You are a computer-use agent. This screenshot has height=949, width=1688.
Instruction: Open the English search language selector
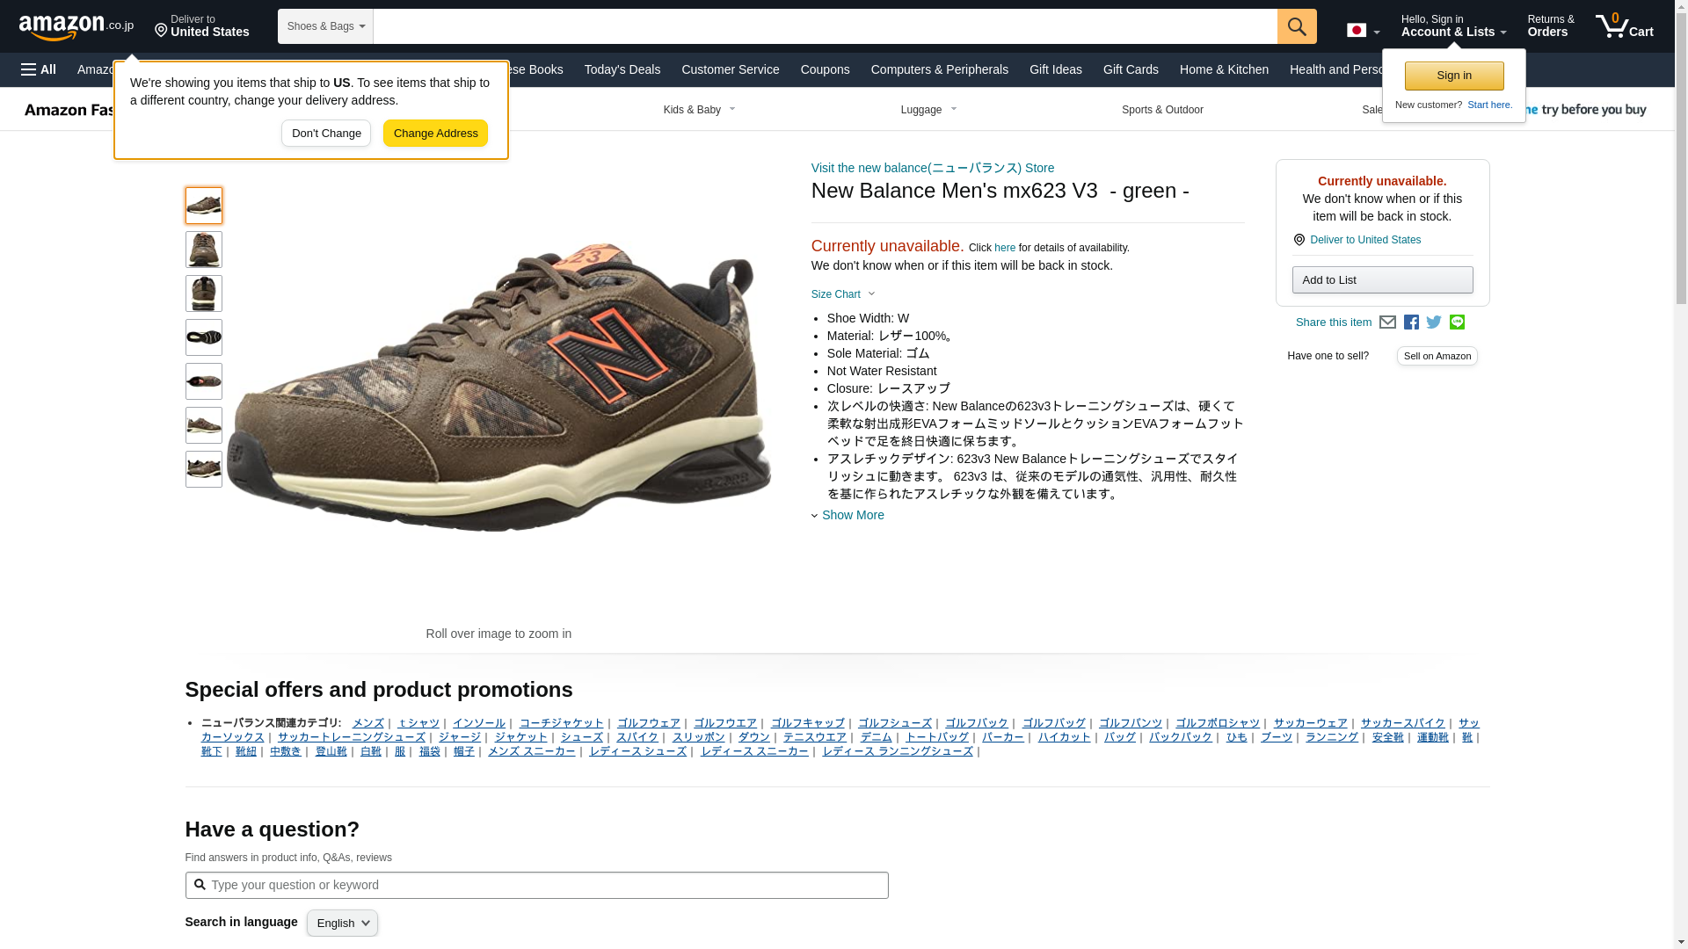pyautogui.click(x=342, y=923)
